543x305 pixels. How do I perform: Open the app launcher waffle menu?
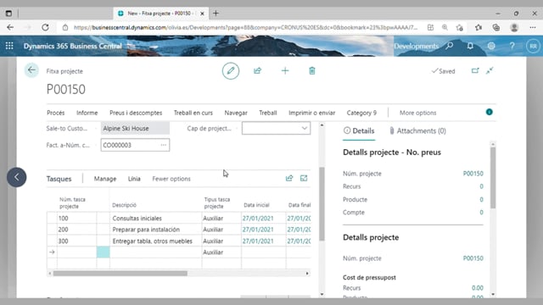(x=9, y=46)
